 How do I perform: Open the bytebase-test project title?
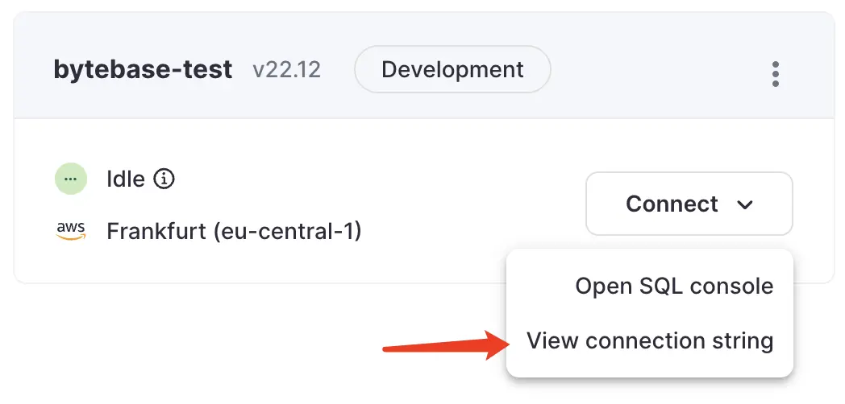[143, 69]
